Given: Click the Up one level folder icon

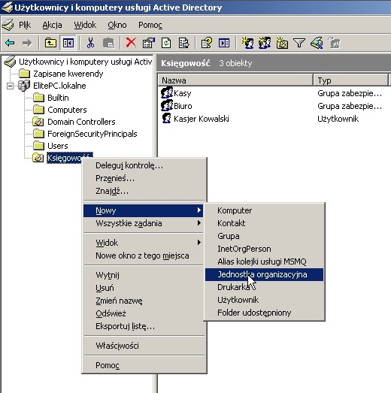Looking at the screenshot, I should tap(50, 43).
